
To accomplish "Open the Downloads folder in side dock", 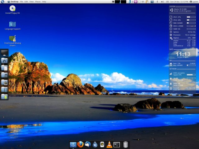I will click(4, 97).
